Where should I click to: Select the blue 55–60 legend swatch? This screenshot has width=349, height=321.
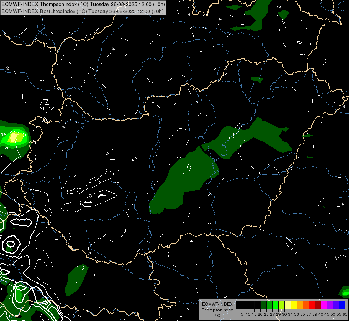click(342, 305)
